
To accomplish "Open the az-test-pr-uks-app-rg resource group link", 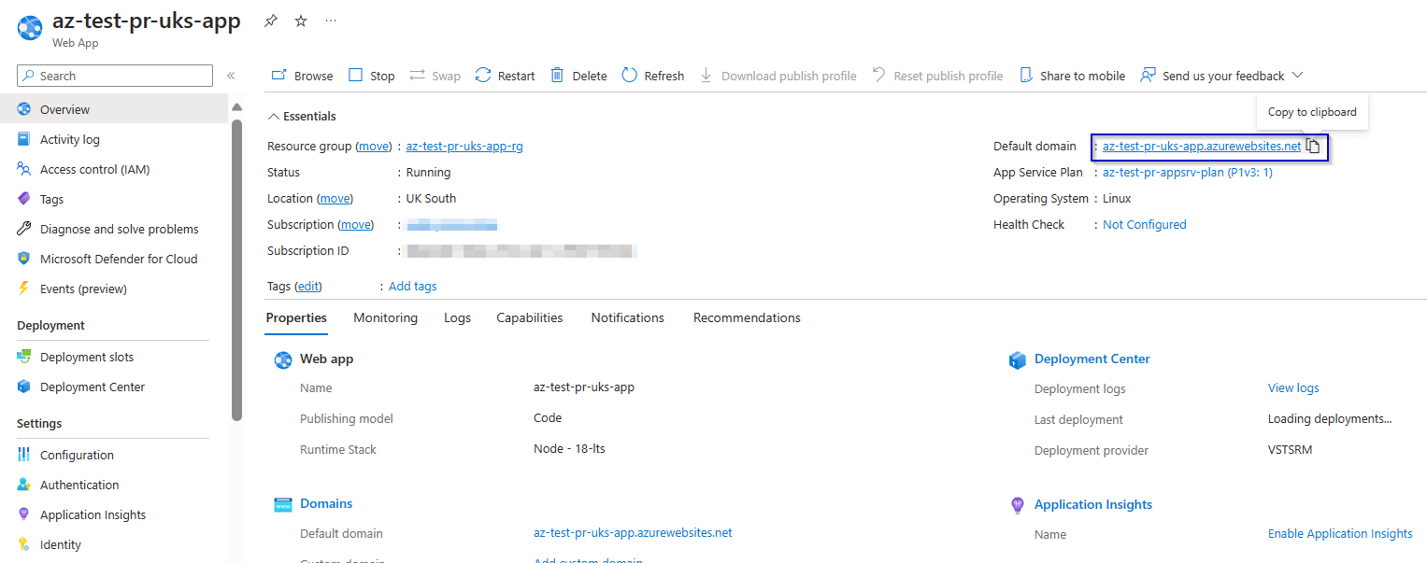I will tap(464, 146).
